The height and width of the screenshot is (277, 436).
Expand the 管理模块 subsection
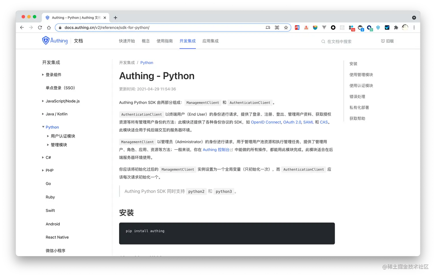(x=48, y=145)
